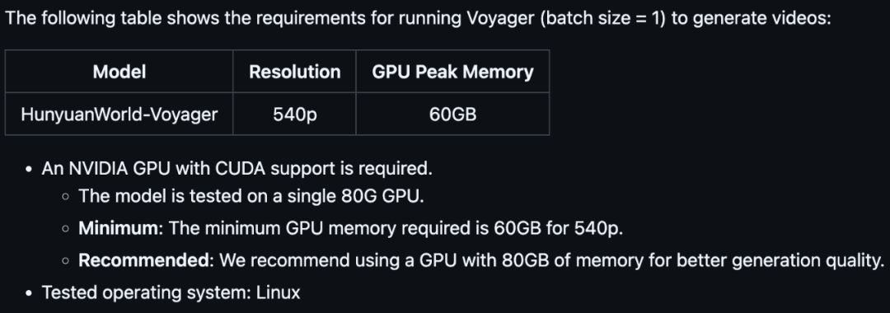890x313 pixels.
Task: Click the GPU Peak Memory column header
Action: pyautogui.click(x=452, y=72)
